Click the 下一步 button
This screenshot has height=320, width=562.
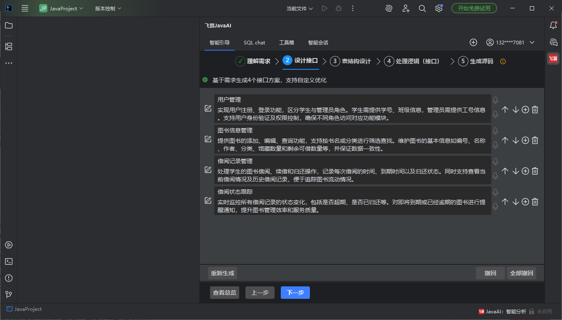(x=295, y=293)
